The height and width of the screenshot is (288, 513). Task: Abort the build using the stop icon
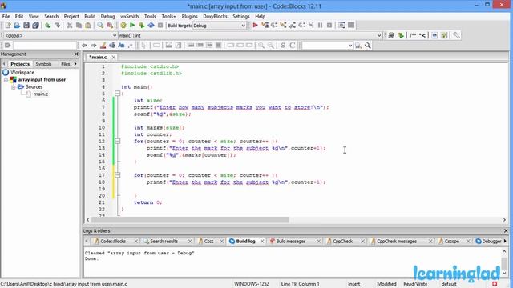[x=160, y=26]
